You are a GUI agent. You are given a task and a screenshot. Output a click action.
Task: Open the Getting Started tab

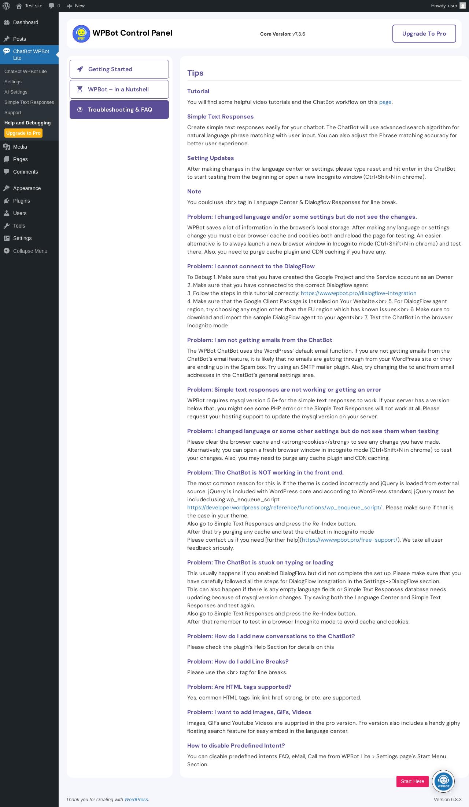[x=119, y=69]
